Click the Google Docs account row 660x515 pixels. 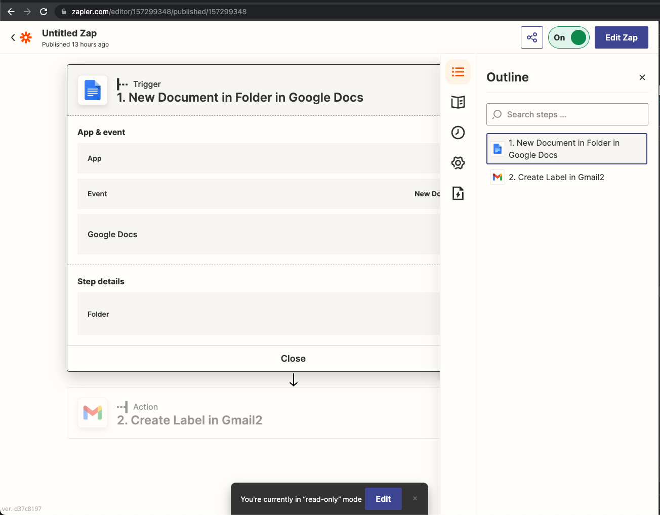tap(259, 234)
